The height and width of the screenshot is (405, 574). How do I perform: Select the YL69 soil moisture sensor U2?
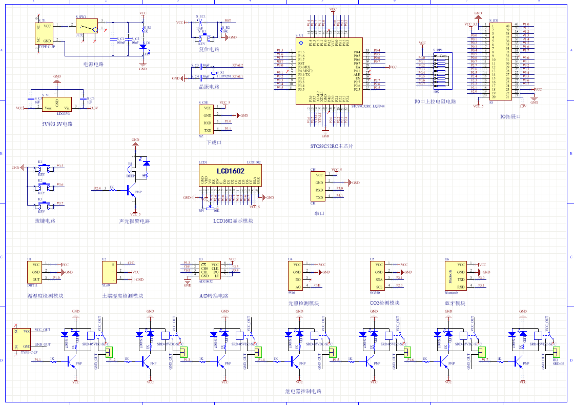click(x=109, y=272)
